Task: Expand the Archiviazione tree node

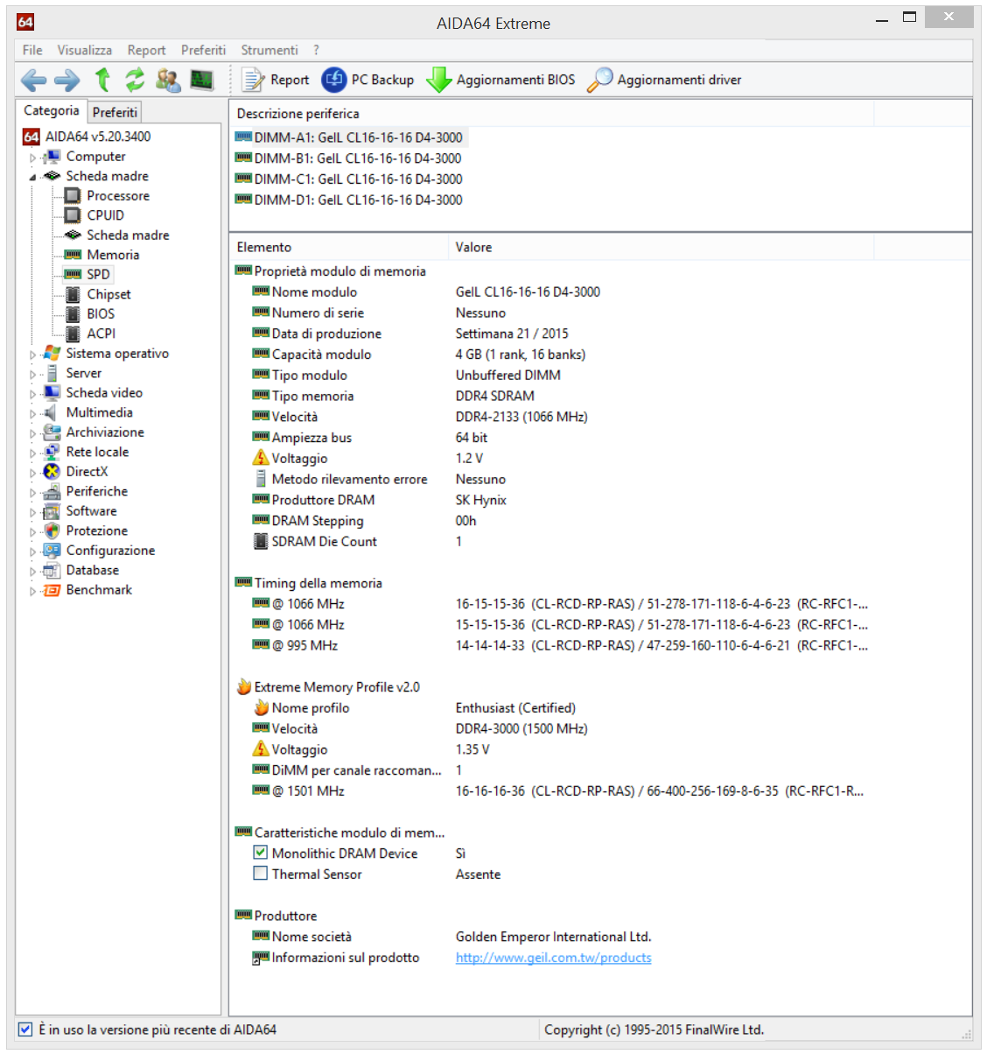Action: tap(33, 433)
